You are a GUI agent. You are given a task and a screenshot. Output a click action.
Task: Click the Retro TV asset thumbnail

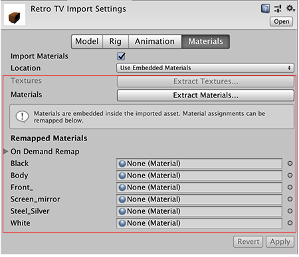pos(15,15)
